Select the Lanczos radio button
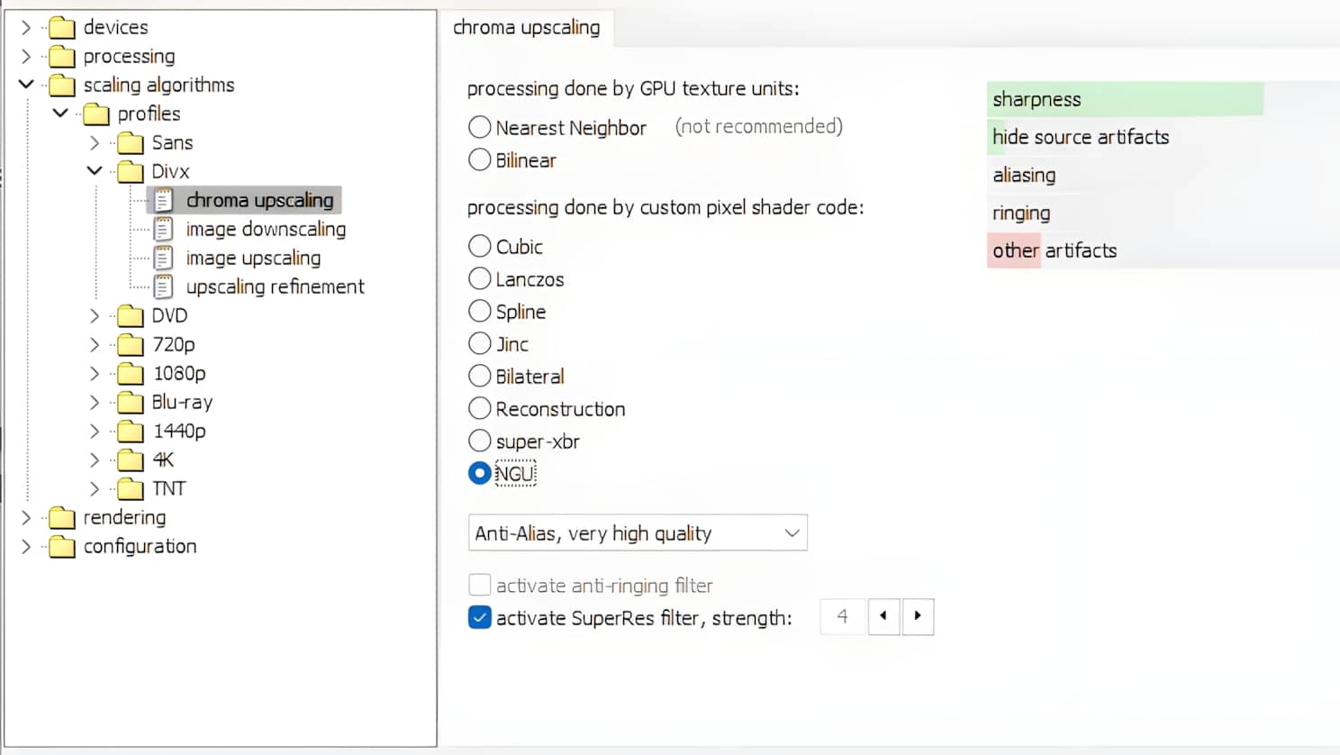Screen dimensions: 1340x755 point(480,279)
